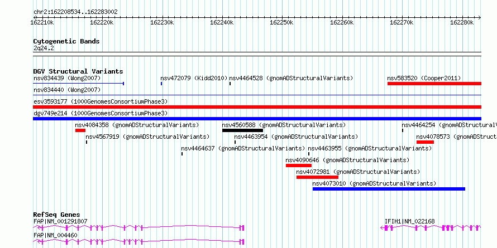Viewport: 497px width, 248px height.
Task: Open the nsv4464528 gnomAD variant label
Action: click(291, 78)
